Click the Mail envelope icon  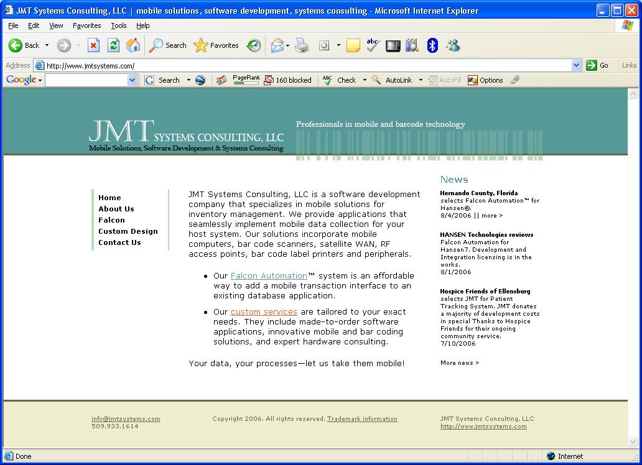(277, 45)
